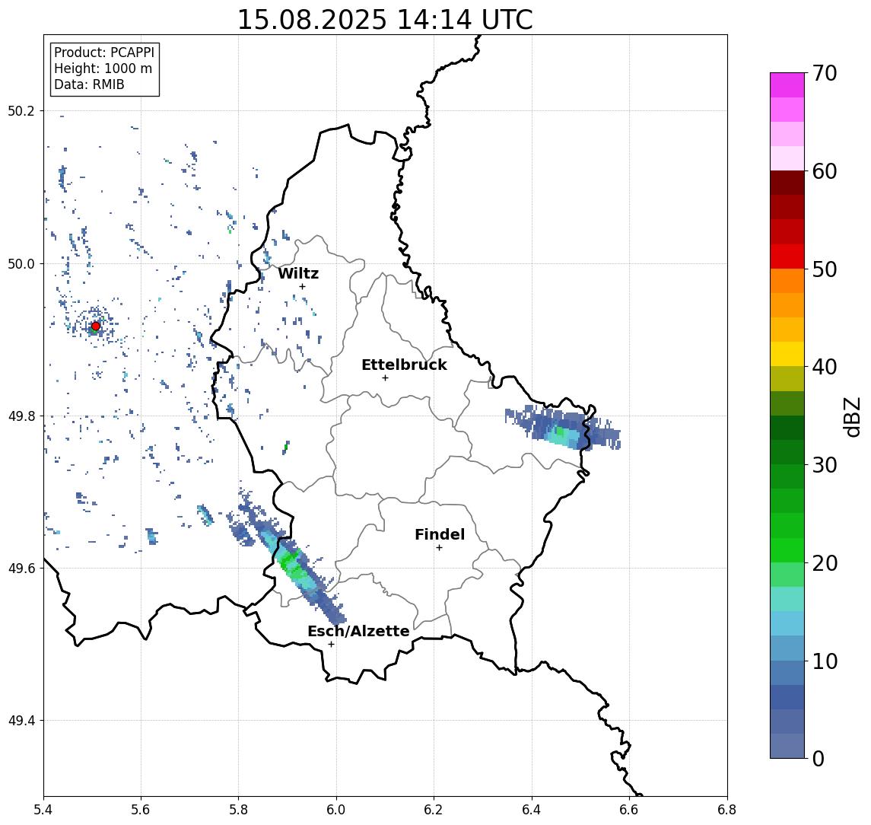
Task: Click the latitude tick label 49.6
Action: [21, 569]
